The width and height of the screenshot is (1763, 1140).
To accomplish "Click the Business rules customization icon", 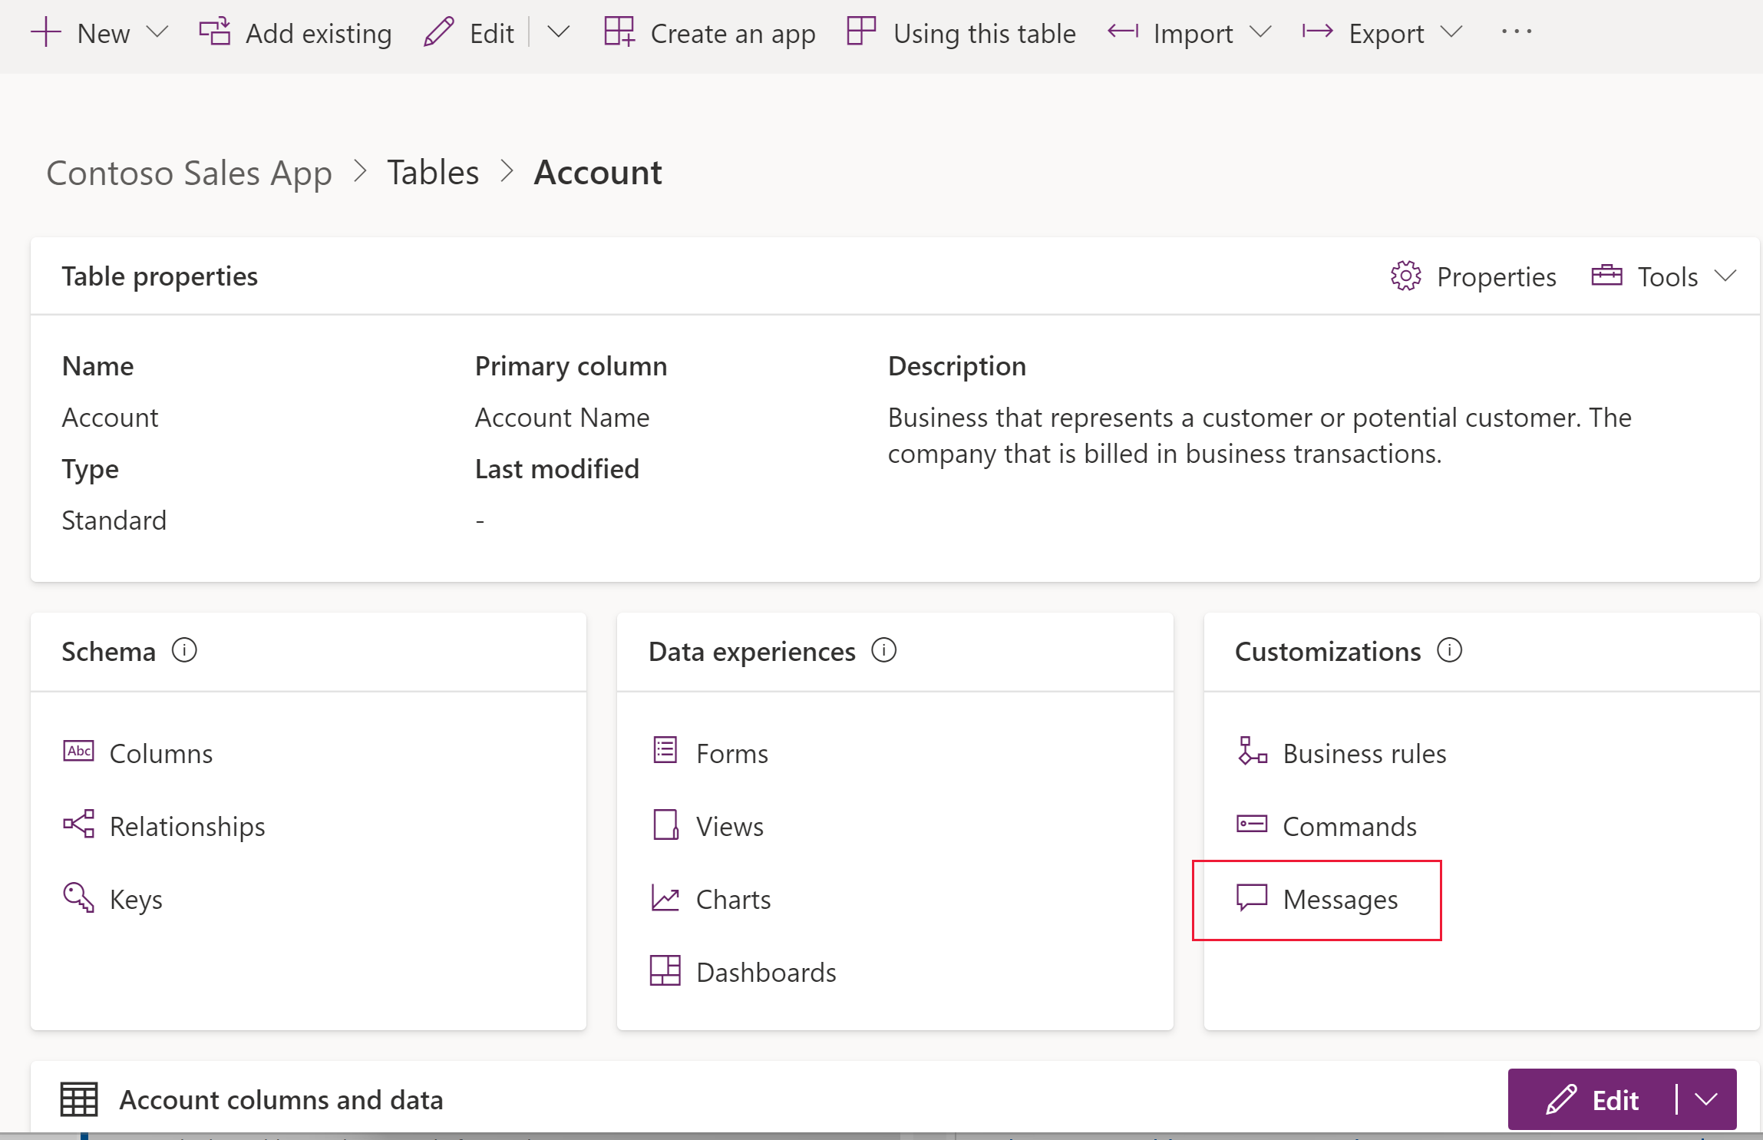I will (x=1253, y=752).
